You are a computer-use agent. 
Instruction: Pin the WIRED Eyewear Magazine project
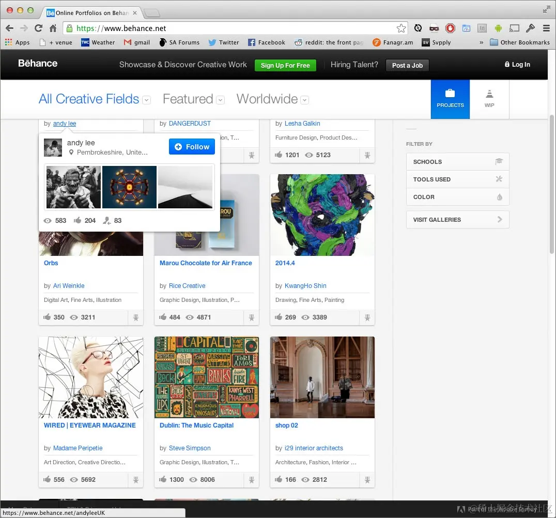tap(136, 480)
